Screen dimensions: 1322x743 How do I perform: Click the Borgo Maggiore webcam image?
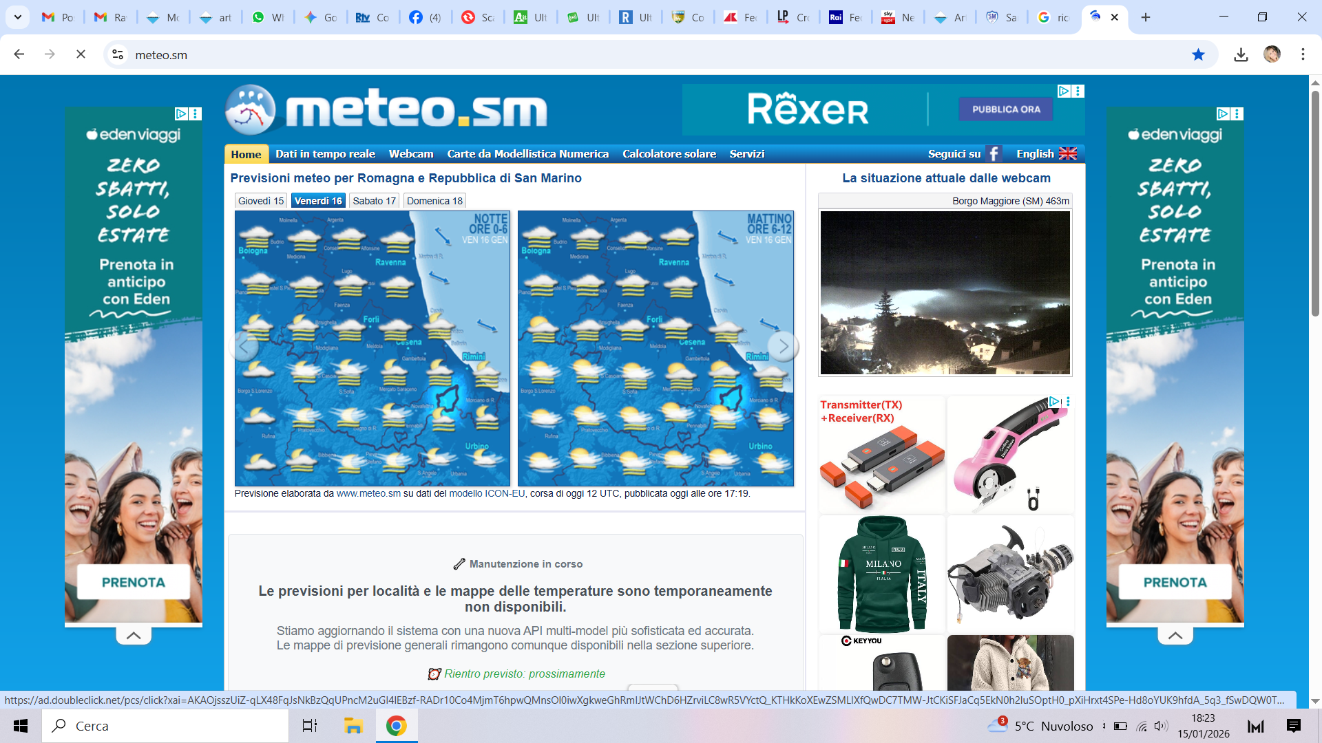tap(945, 292)
